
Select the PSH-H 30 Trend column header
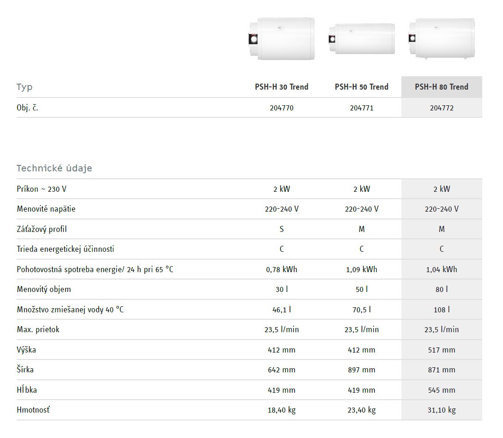282,87
